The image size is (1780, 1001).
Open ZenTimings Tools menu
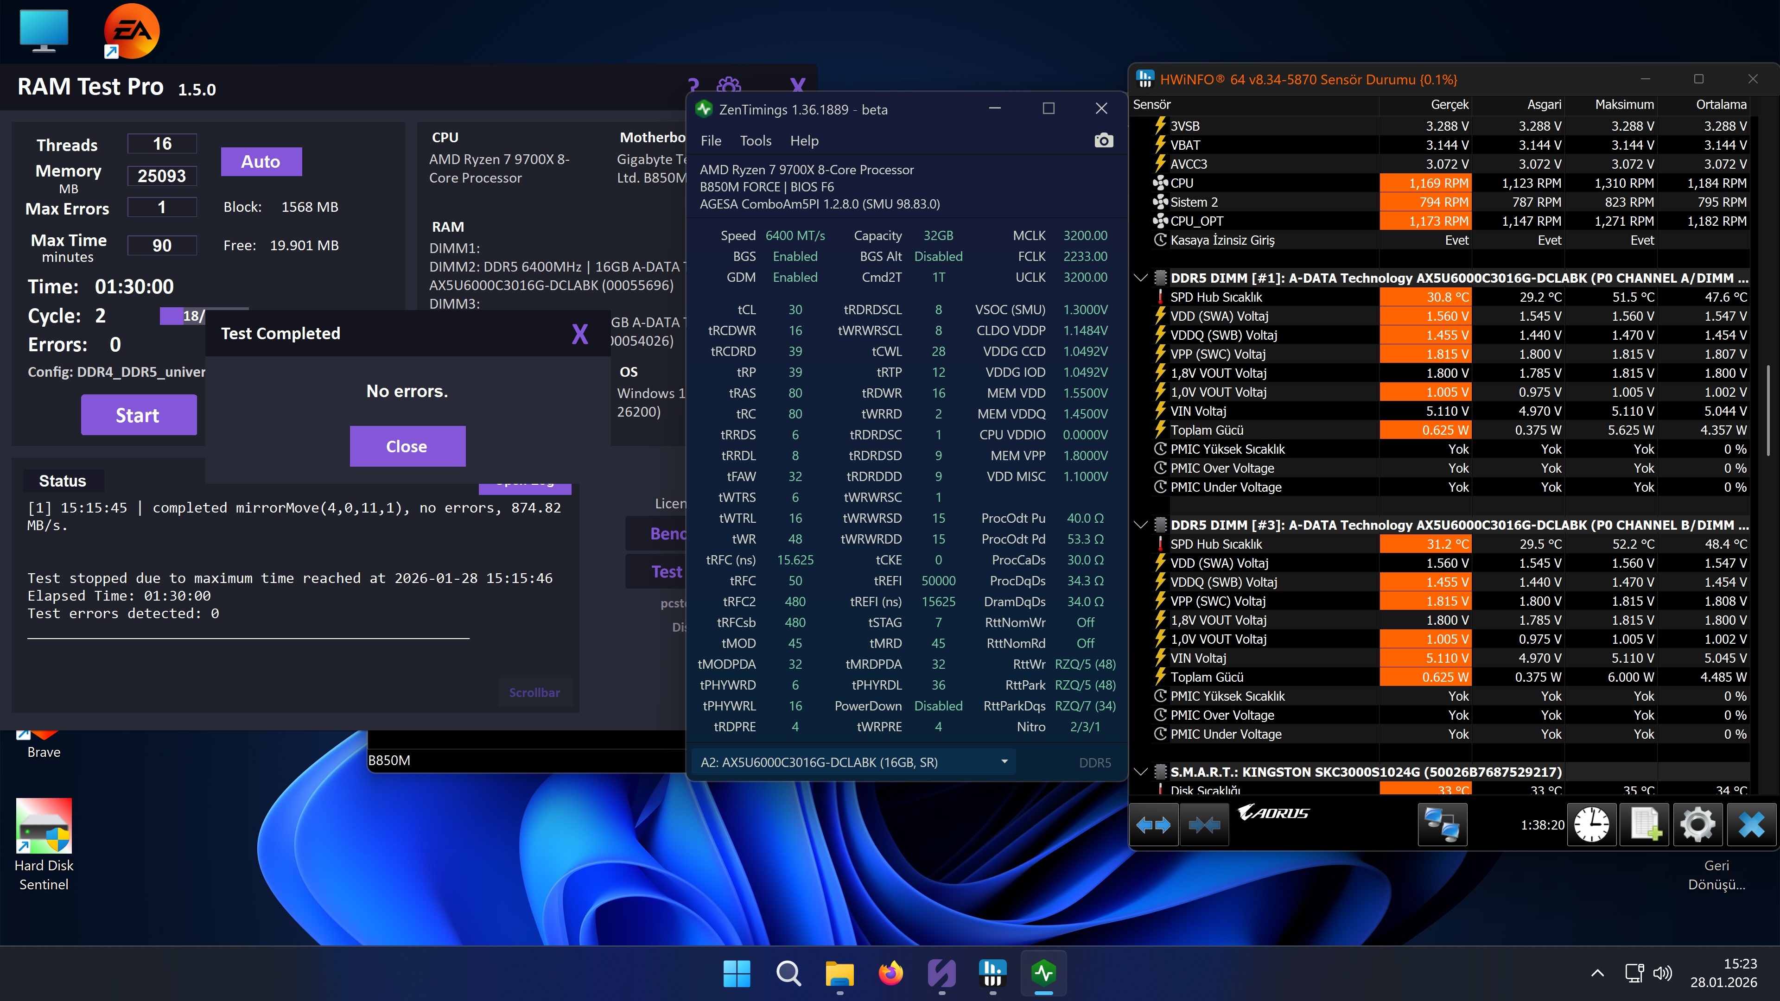pyautogui.click(x=755, y=141)
